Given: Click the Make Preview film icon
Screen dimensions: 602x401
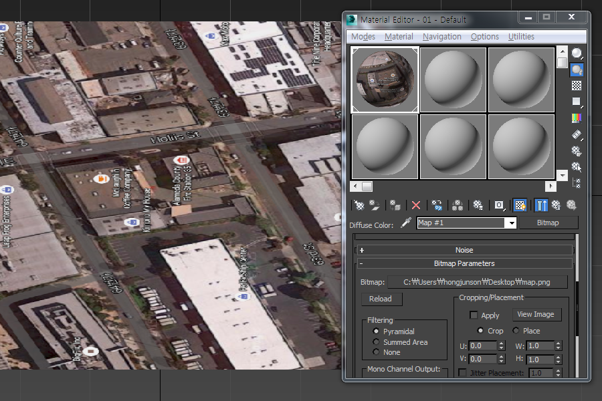Looking at the screenshot, I should (x=577, y=135).
